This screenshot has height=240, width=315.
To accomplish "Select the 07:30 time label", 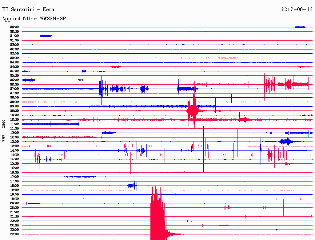I will coord(14,93).
